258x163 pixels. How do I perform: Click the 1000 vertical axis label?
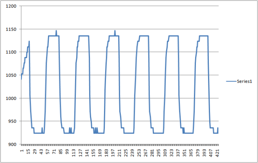click(11, 98)
